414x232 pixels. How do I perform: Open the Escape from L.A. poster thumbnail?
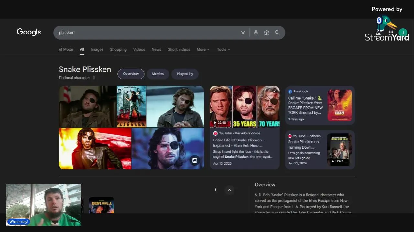101,205
